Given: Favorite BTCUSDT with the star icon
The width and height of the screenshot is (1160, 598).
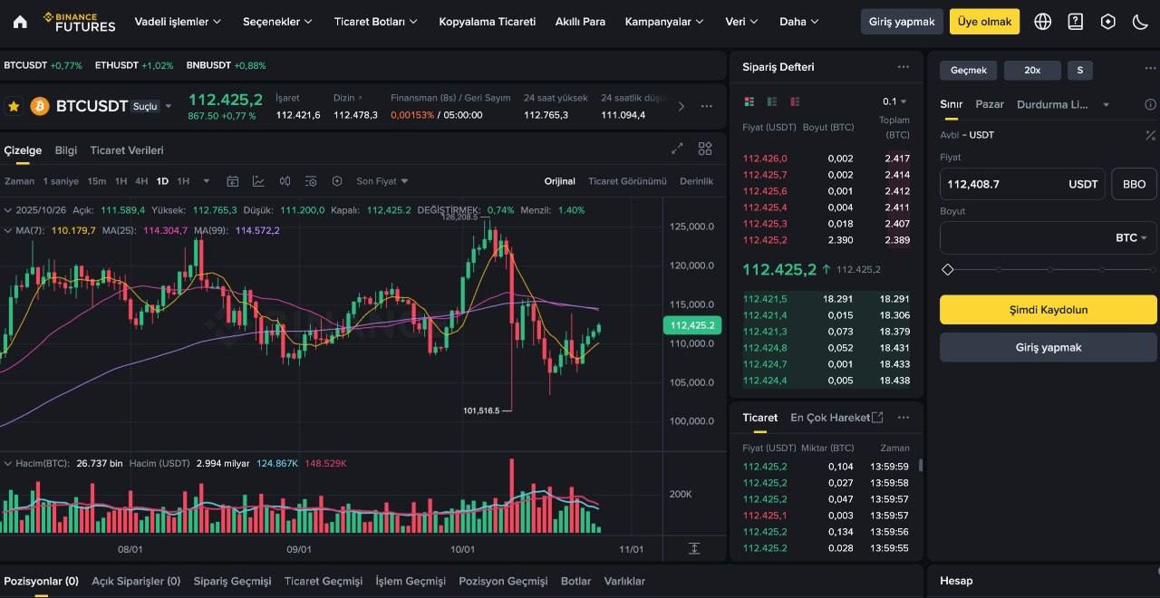Looking at the screenshot, I should tap(14, 106).
